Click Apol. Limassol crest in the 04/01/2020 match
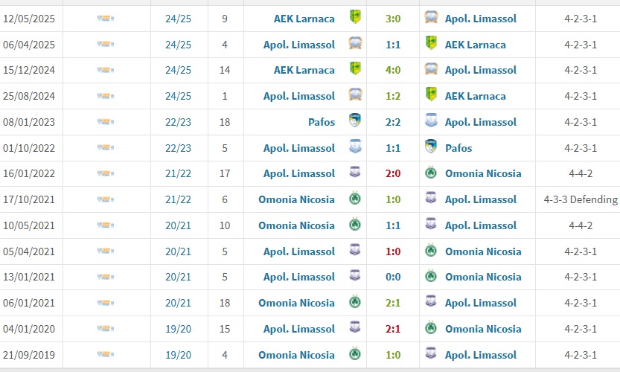The height and width of the screenshot is (372, 620). click(355, 329)
